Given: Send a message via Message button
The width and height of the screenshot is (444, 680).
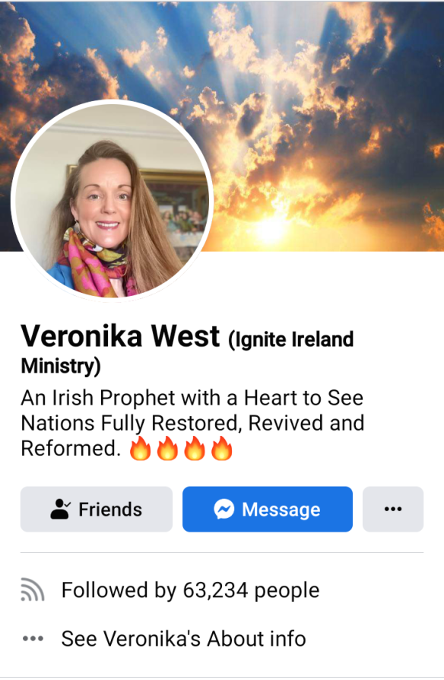Looking at the screenshot, I should point(268,509).
